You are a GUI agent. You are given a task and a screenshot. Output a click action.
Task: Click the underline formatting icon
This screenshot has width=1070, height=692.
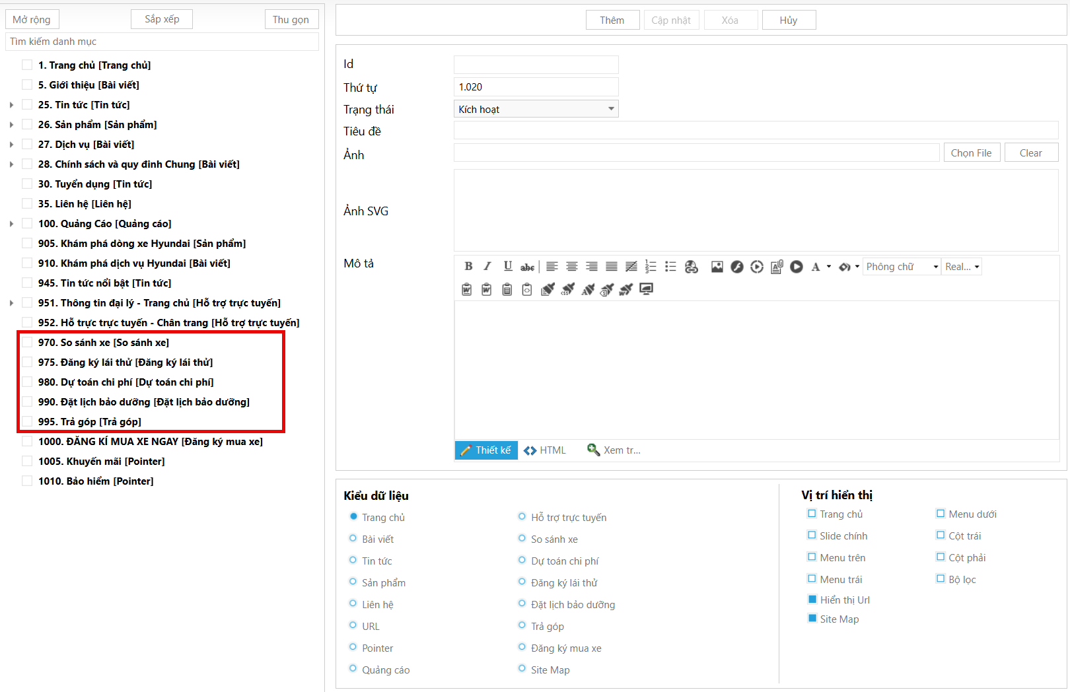point(507,267)
